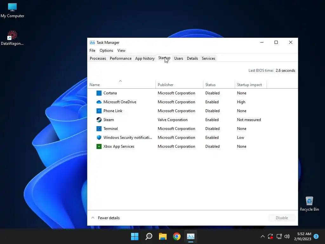The width and height of the screenshot is (325, 244).
Task: Select the DataWagon desktop shortcut
Action: pos(12,38)
